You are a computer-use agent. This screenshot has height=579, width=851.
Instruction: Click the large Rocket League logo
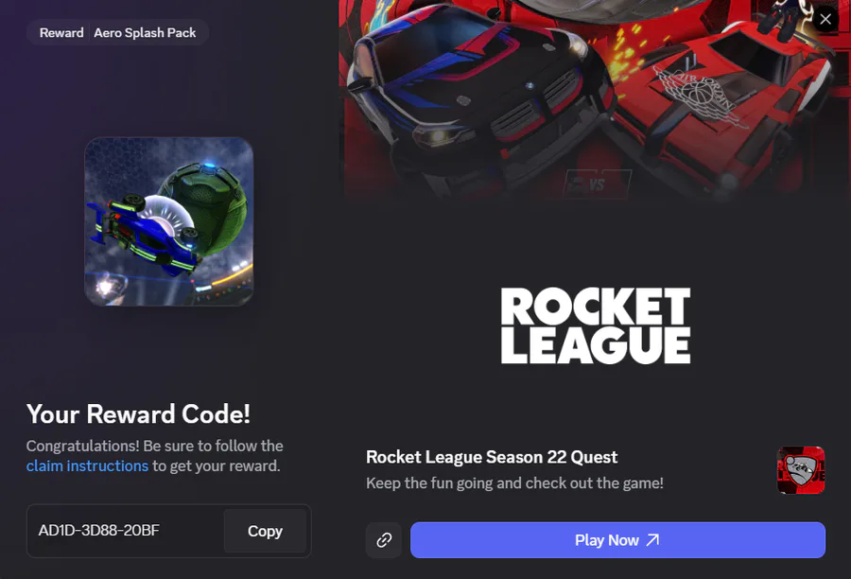click(x=596, y=325)
